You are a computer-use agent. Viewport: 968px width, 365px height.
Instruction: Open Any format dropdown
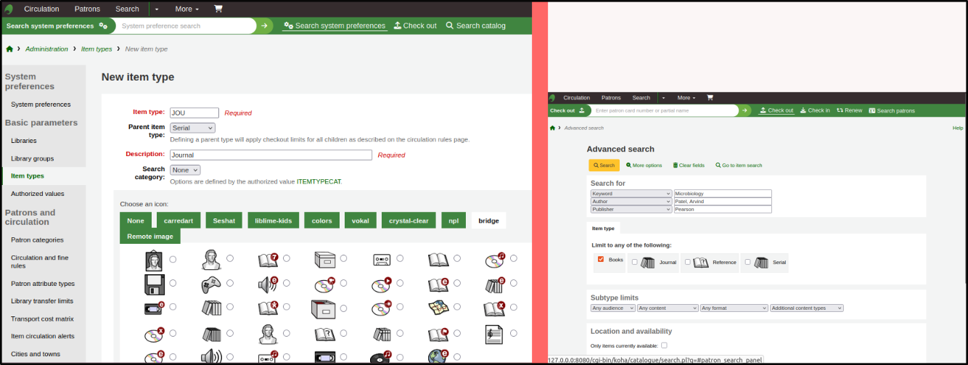pos(734,308)
